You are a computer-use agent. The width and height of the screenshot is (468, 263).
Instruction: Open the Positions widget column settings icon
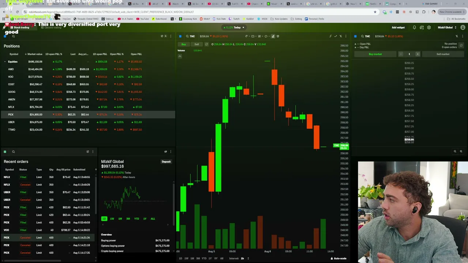click(x=162, y=36)
